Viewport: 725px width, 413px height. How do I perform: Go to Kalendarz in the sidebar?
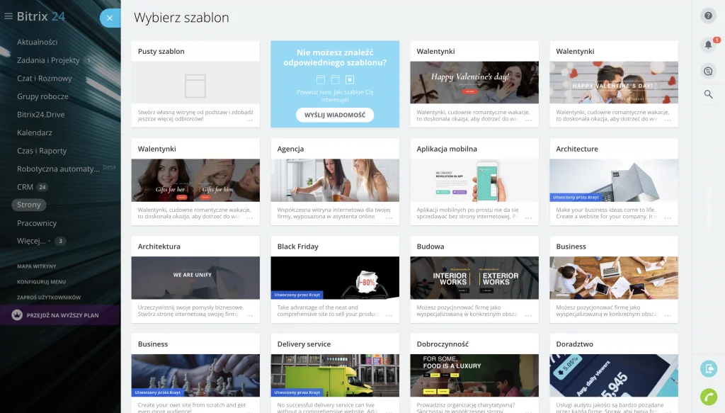click(35, 132)
